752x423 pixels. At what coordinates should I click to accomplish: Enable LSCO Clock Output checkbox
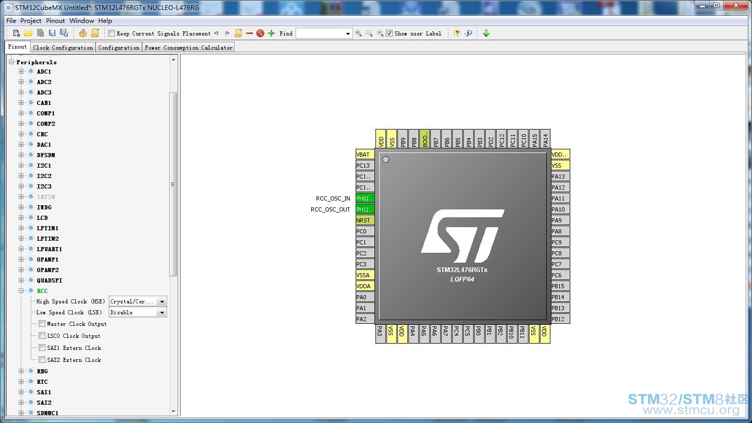42,336
